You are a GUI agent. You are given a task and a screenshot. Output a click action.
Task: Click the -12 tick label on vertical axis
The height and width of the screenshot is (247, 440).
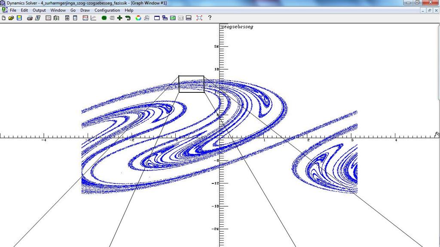(x=215, y=183)
